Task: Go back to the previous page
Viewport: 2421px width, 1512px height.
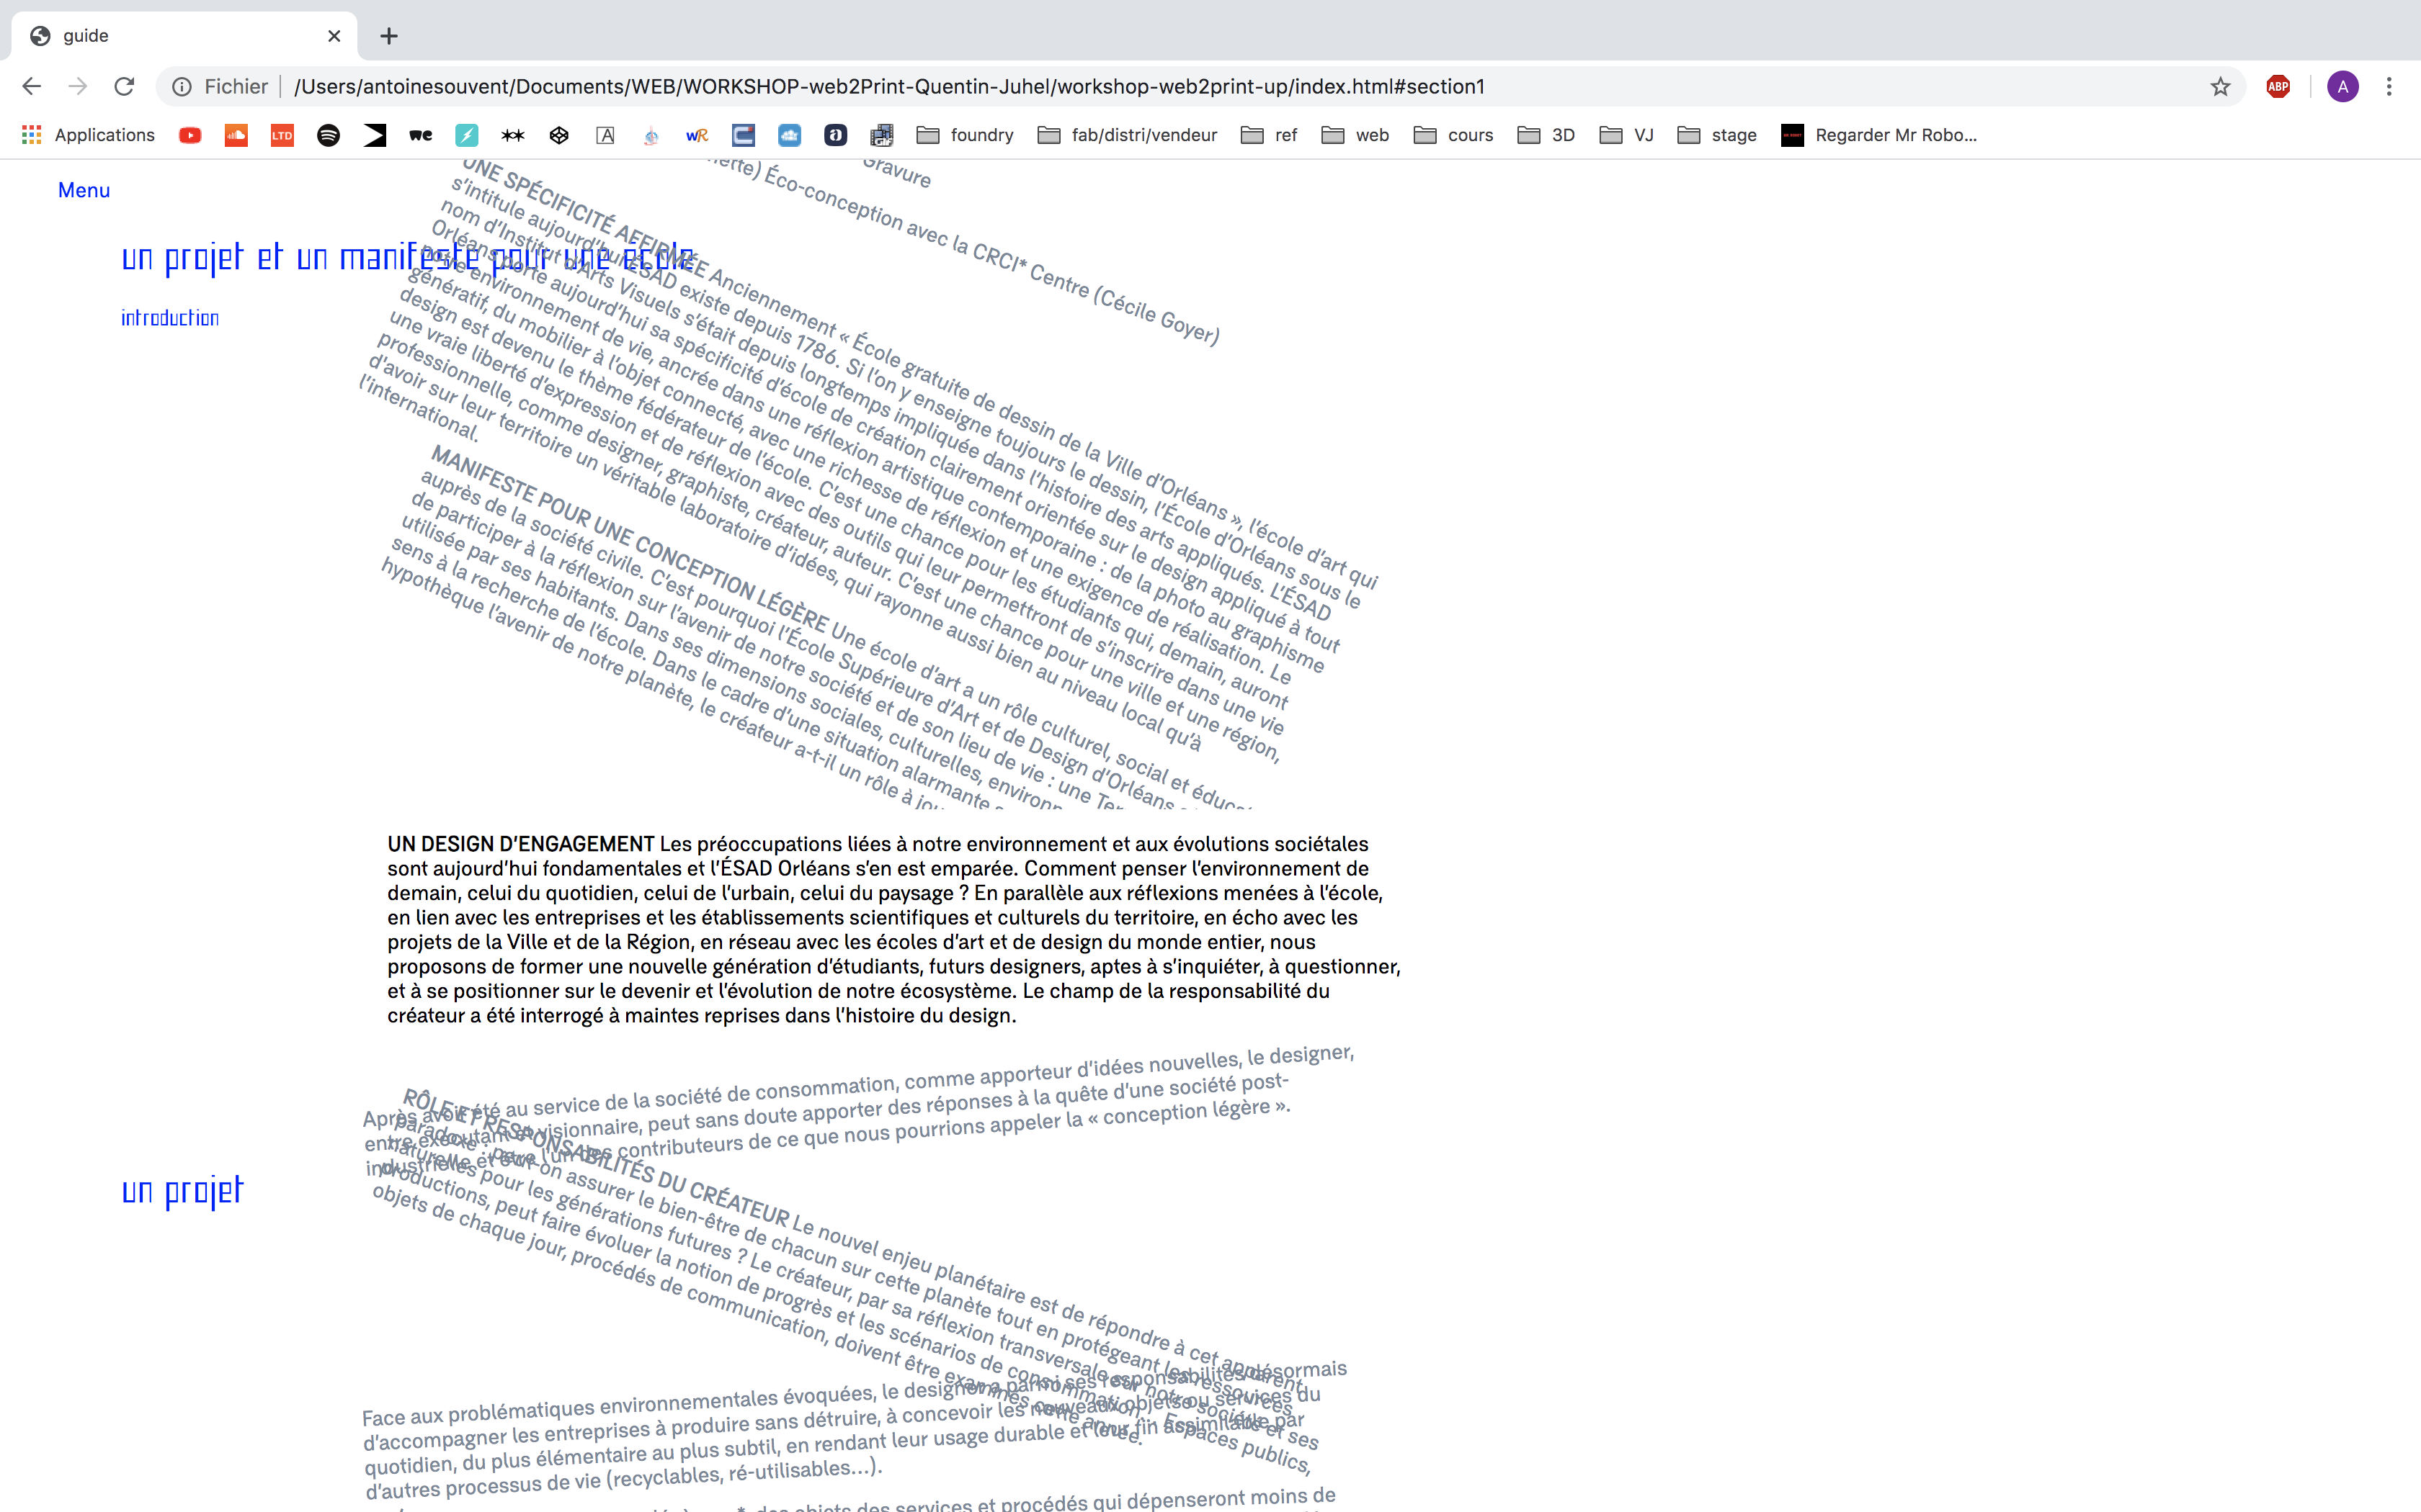Action: (32, 87)
